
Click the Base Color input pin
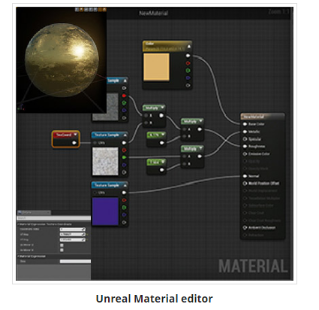pos(245,124)
